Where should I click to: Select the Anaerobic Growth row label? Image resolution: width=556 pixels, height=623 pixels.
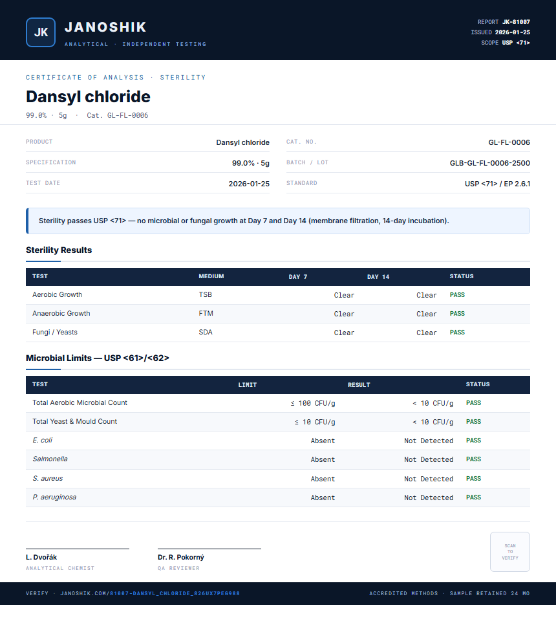click(x=61, y=313)
